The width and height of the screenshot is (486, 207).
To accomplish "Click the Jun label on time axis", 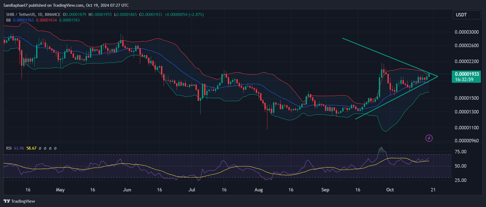I will (127, 190).
